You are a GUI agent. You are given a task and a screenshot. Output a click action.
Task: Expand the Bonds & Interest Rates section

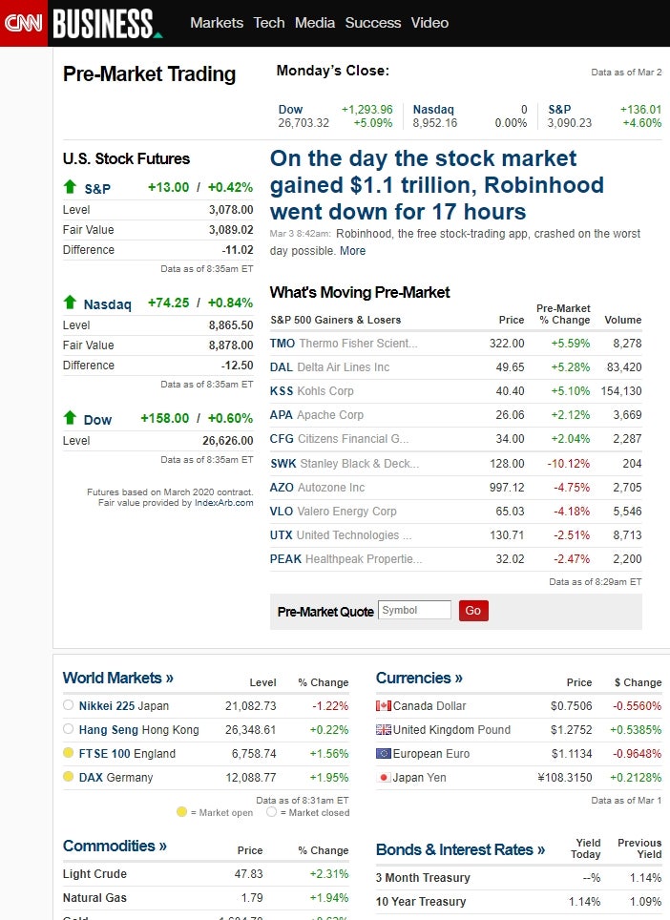coord(460,849)
